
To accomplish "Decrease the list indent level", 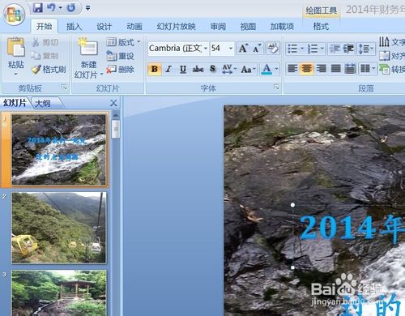I will click(x=335, y=49).
